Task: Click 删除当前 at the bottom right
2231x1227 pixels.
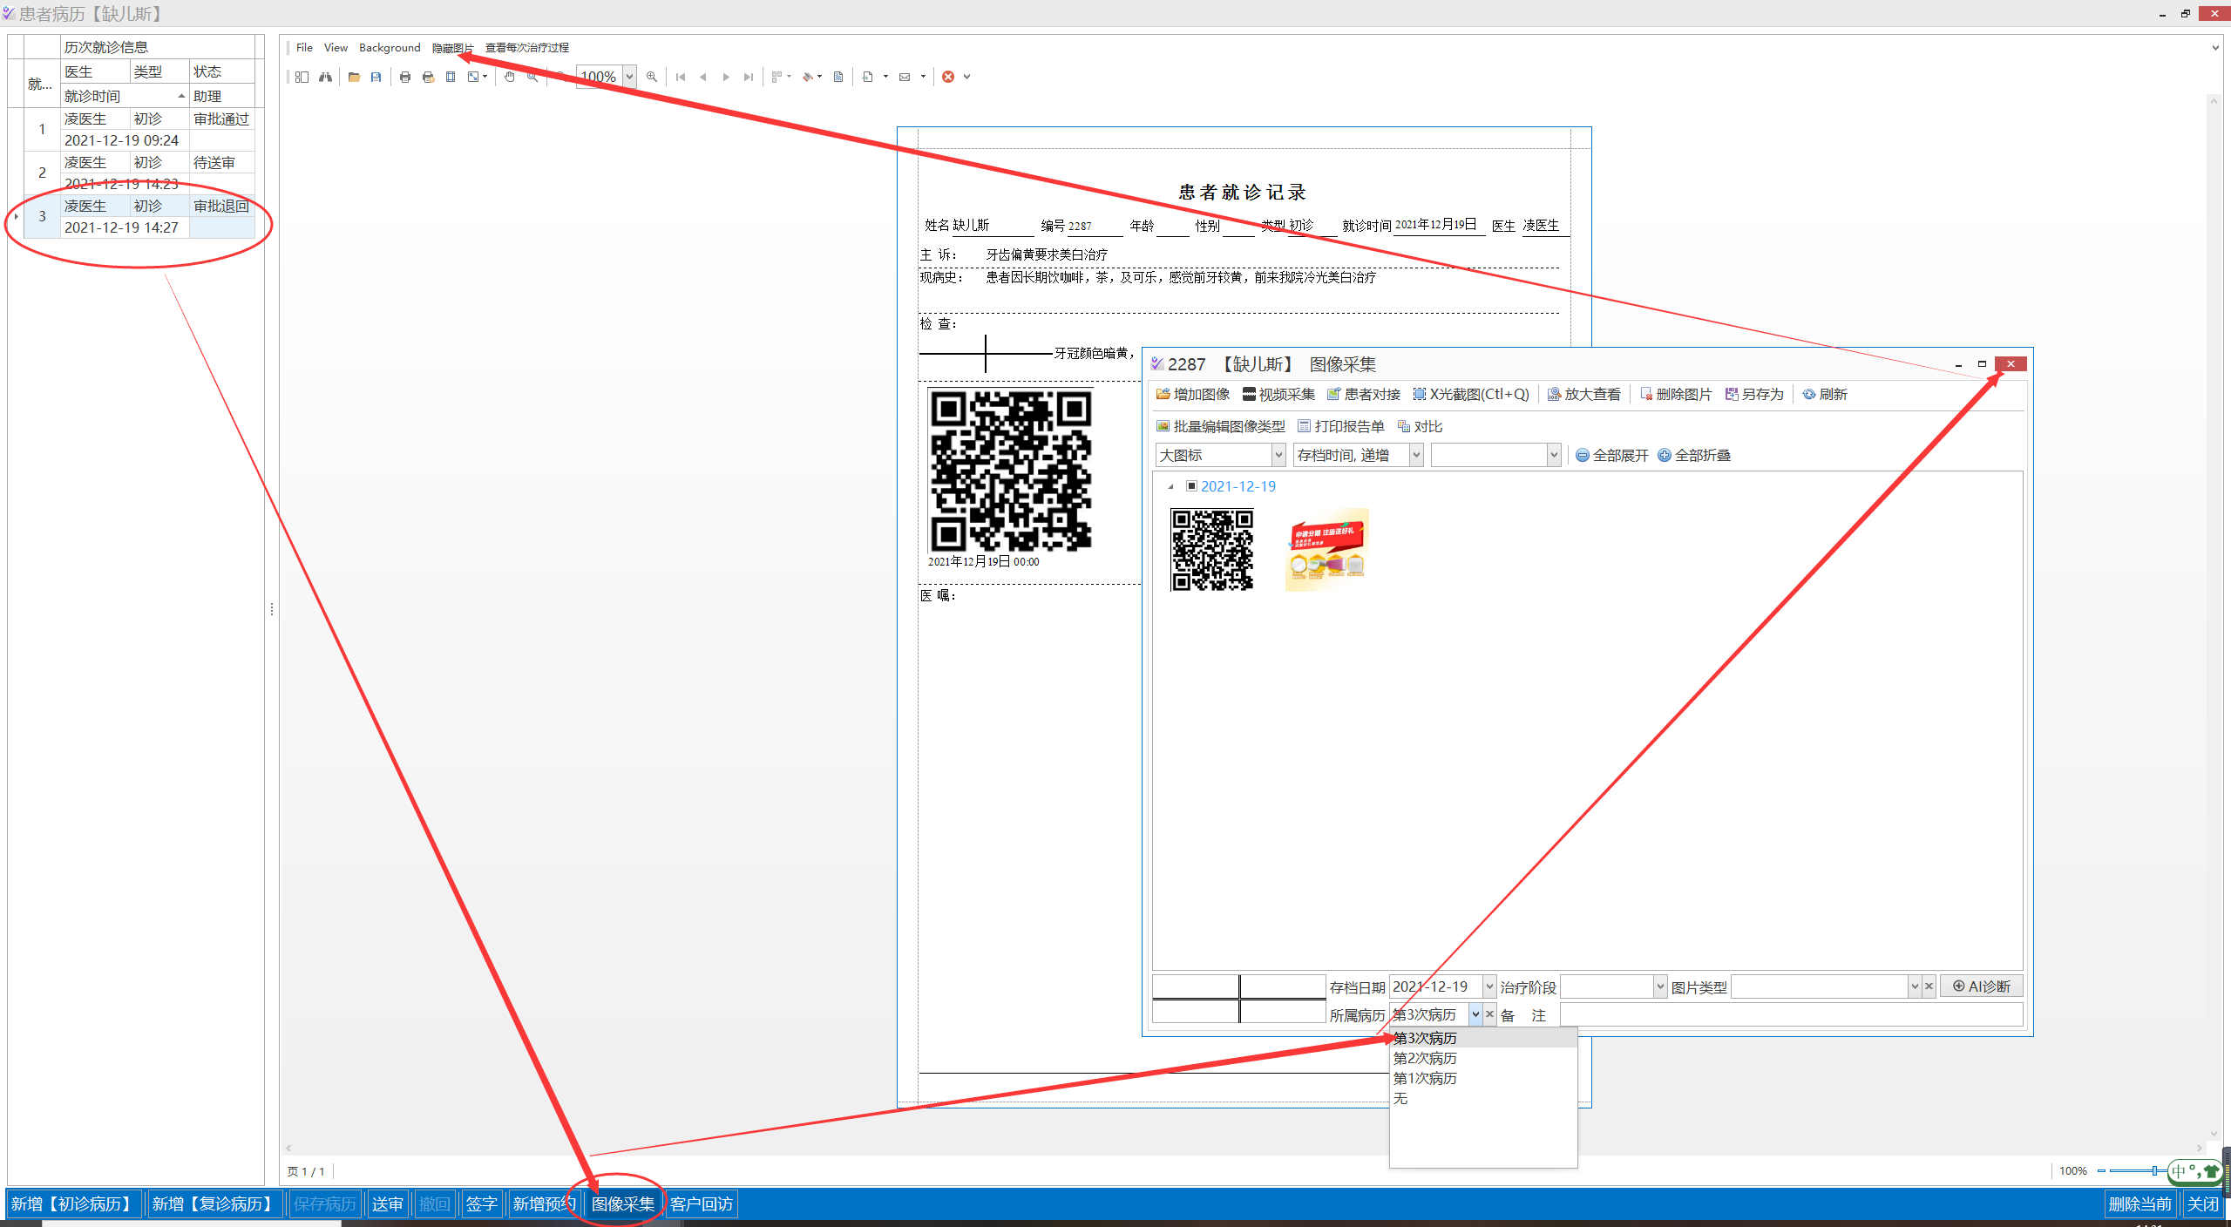Action: pos(2139,1203)
